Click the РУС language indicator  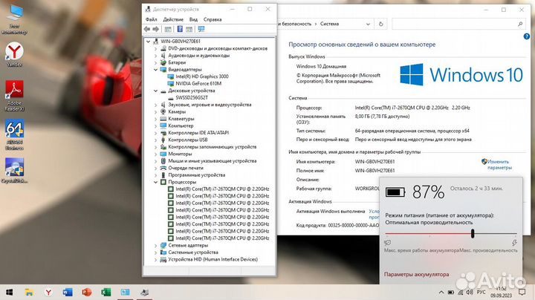(x=481, y=293)
